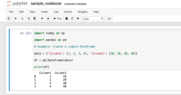Interrupt the kernel with the stop square
Image resolution: width=181 pixels, height=95 pixels.
pos(67,18)
